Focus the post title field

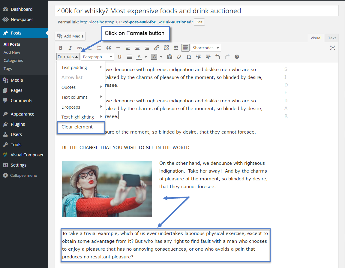tap(196, 11)
